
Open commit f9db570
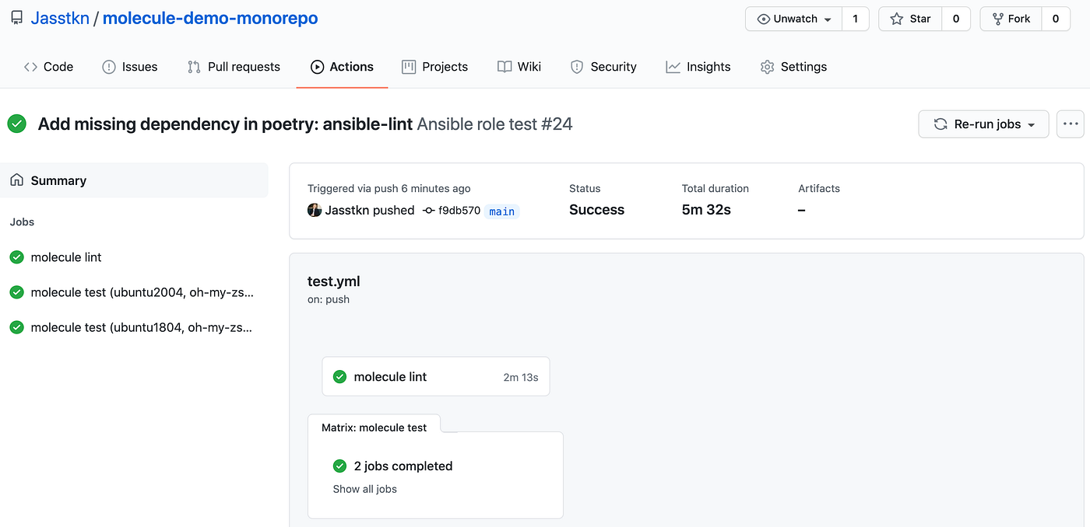click(459, 210)
